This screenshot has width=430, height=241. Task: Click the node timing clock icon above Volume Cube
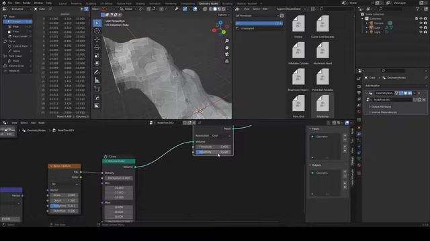point(105,157)
